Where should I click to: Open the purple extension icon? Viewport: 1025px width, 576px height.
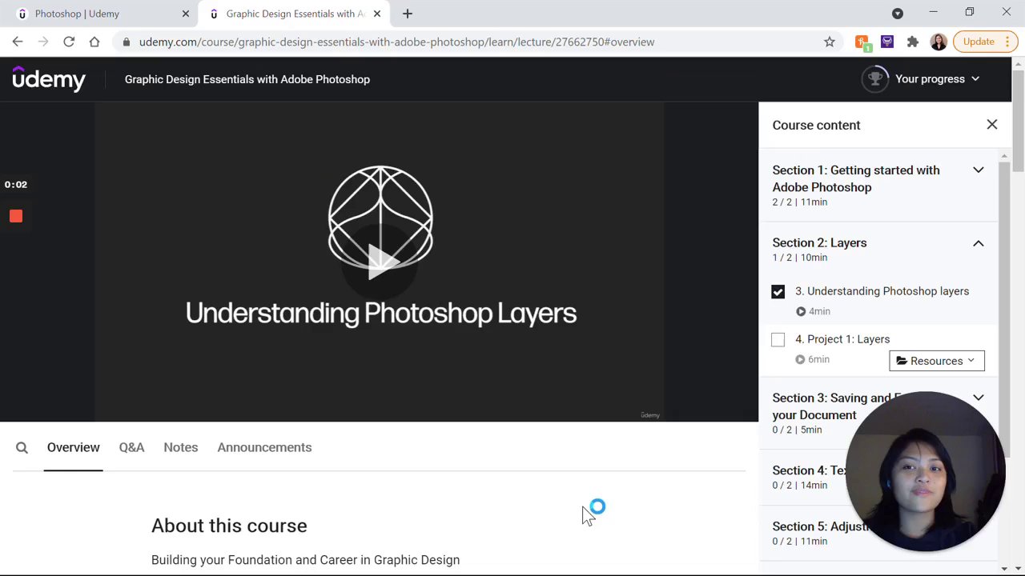click(x=887, y=42)
